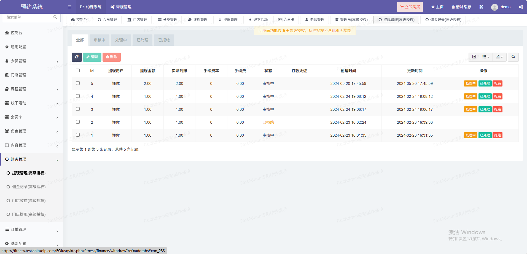The image size is (527, 254).
Task: Click the 清除缓存 trash button
Action: tap(461, 7)
